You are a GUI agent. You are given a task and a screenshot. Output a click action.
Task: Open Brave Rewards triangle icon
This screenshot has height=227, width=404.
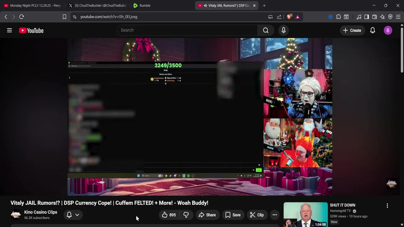pyautogui.click(x=298, y=17)
